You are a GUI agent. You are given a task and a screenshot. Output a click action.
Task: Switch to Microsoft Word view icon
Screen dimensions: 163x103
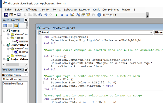pyautogui.click(x=6, y=15)
